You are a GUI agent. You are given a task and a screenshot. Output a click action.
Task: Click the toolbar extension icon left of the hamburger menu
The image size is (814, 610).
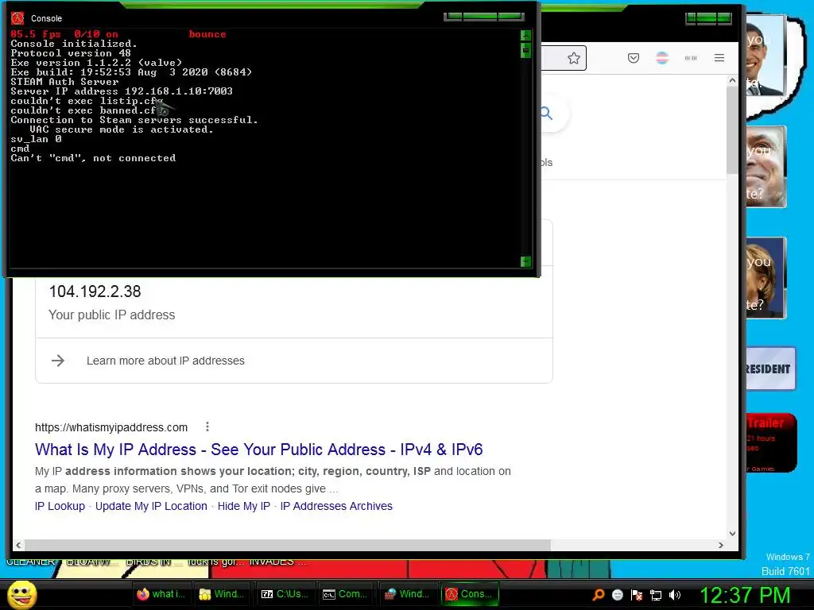[691, 58]
